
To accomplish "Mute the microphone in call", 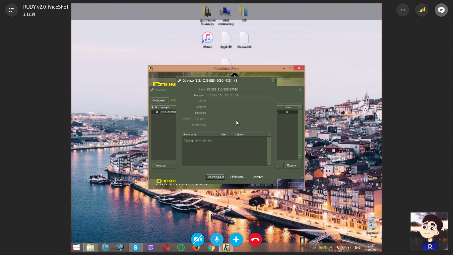I will (x=217, y=239).
